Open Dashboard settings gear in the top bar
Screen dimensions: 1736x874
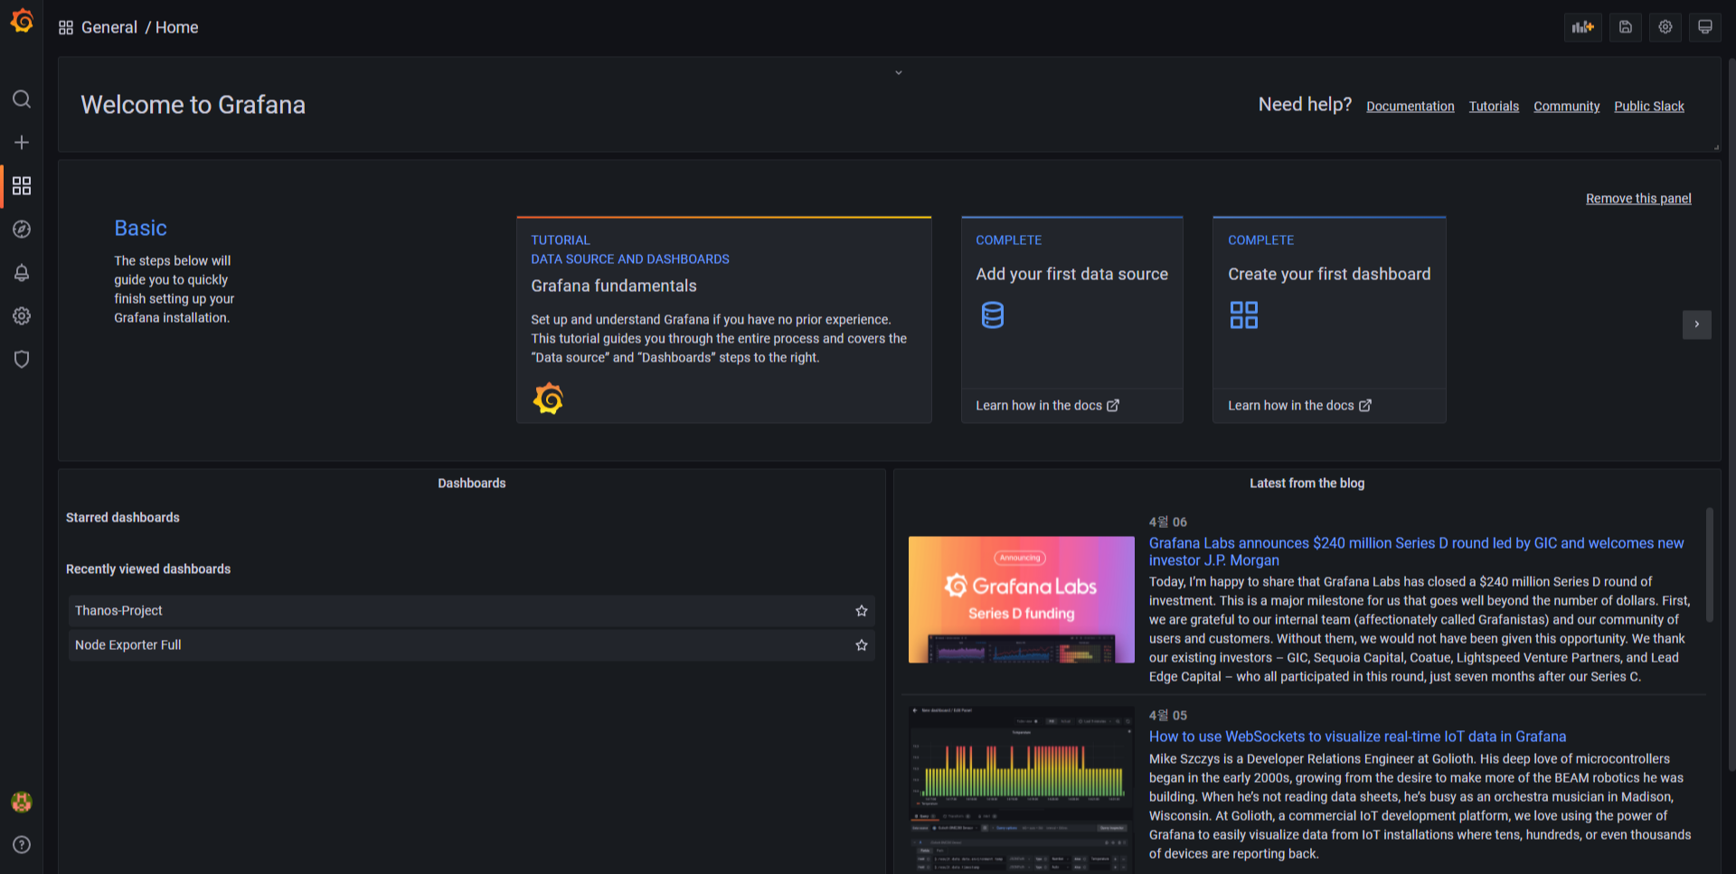coord(1665,27)
